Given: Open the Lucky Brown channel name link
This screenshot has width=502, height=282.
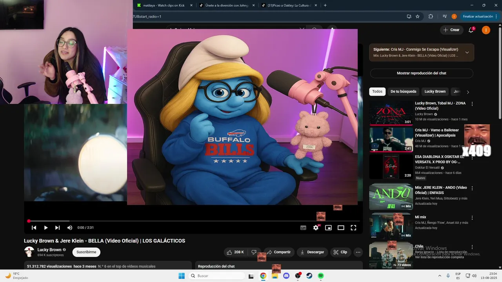Looking at the screenshot, I should click(x=49, y=249).
